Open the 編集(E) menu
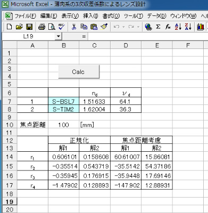 (x=48, y=16)
